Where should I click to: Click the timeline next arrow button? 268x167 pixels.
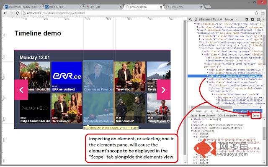(164, 90)
